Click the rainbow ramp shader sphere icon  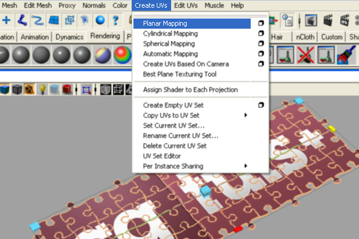(123, 55)
